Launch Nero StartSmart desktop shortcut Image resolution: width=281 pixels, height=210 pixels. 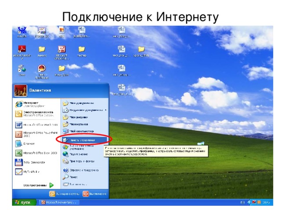42,71
